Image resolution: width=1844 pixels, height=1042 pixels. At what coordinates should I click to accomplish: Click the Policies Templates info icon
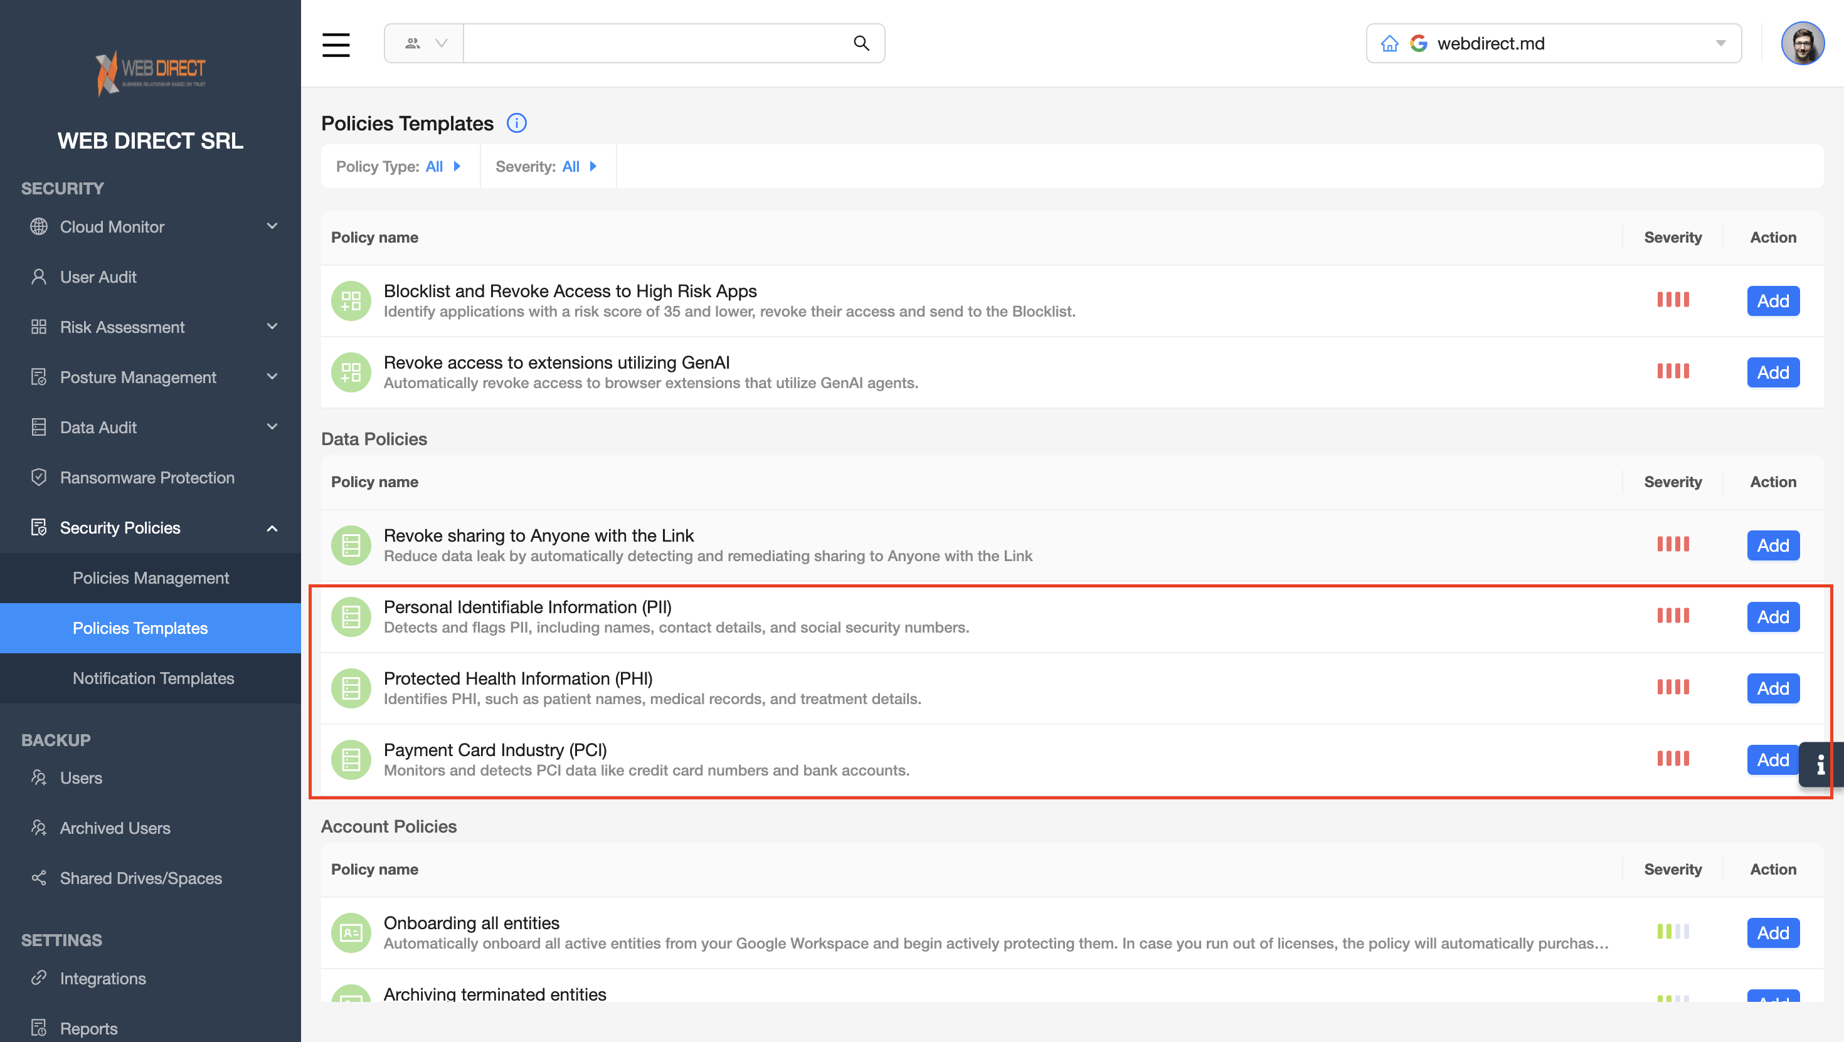point(516,123)
